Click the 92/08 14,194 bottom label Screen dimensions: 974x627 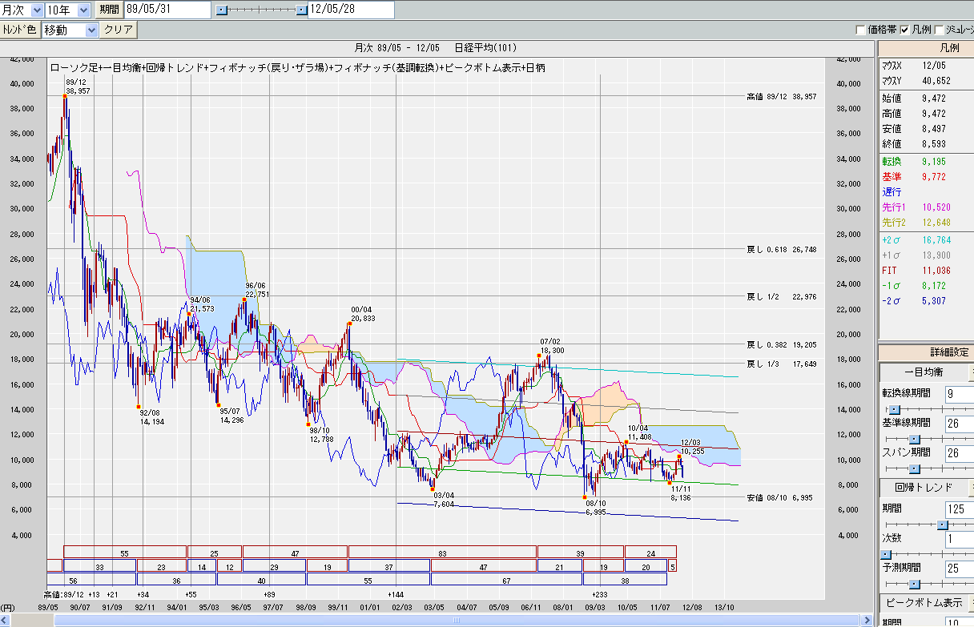click(151, 417)
